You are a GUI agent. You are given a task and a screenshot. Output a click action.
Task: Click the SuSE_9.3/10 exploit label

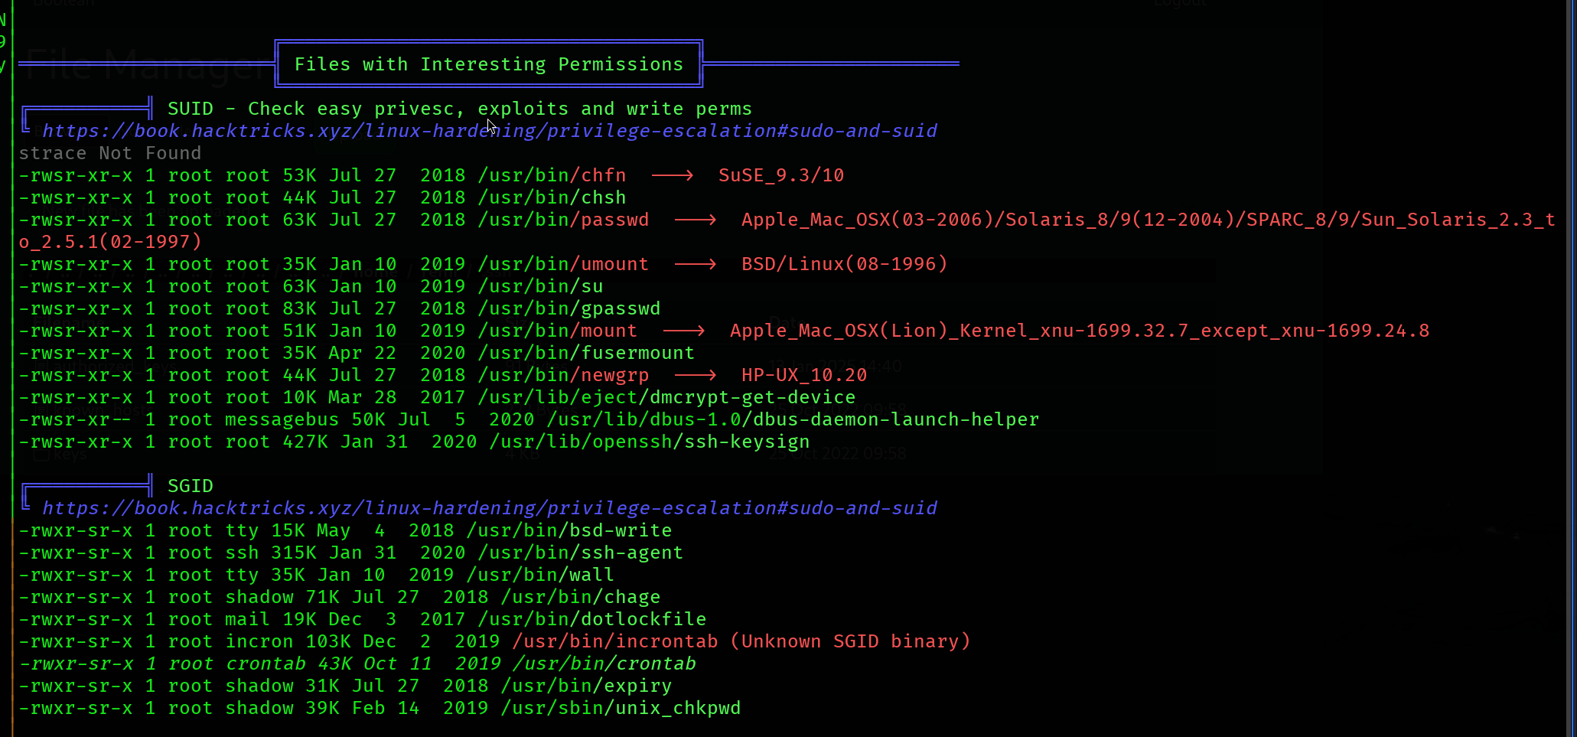click(x=780, y=175)
